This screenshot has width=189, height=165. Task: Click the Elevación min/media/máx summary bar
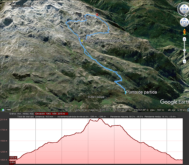(51, 114)
